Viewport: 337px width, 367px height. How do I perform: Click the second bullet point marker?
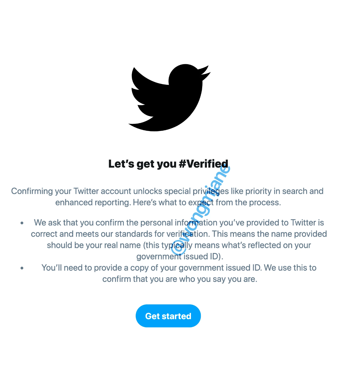(x=22, y=268)
